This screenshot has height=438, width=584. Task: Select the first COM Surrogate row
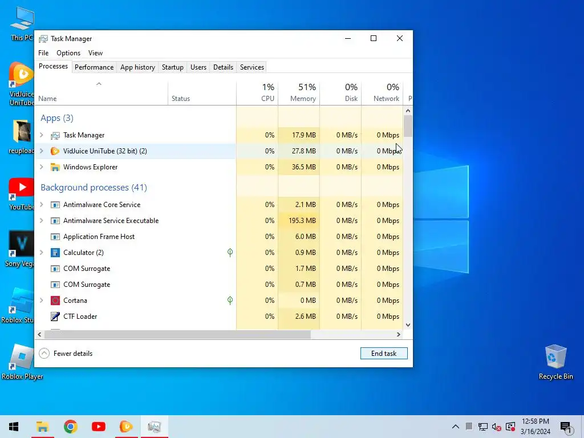coord(218,269)
